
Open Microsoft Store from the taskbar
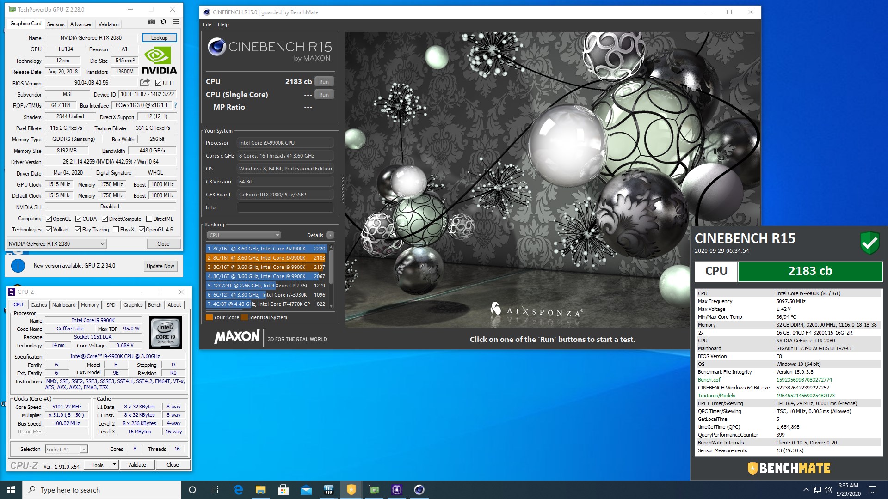click(283, 490)
